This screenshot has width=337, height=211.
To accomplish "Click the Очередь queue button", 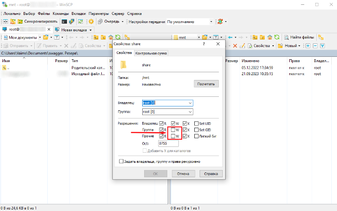I will pyautogui.click(x=109, y=22).
